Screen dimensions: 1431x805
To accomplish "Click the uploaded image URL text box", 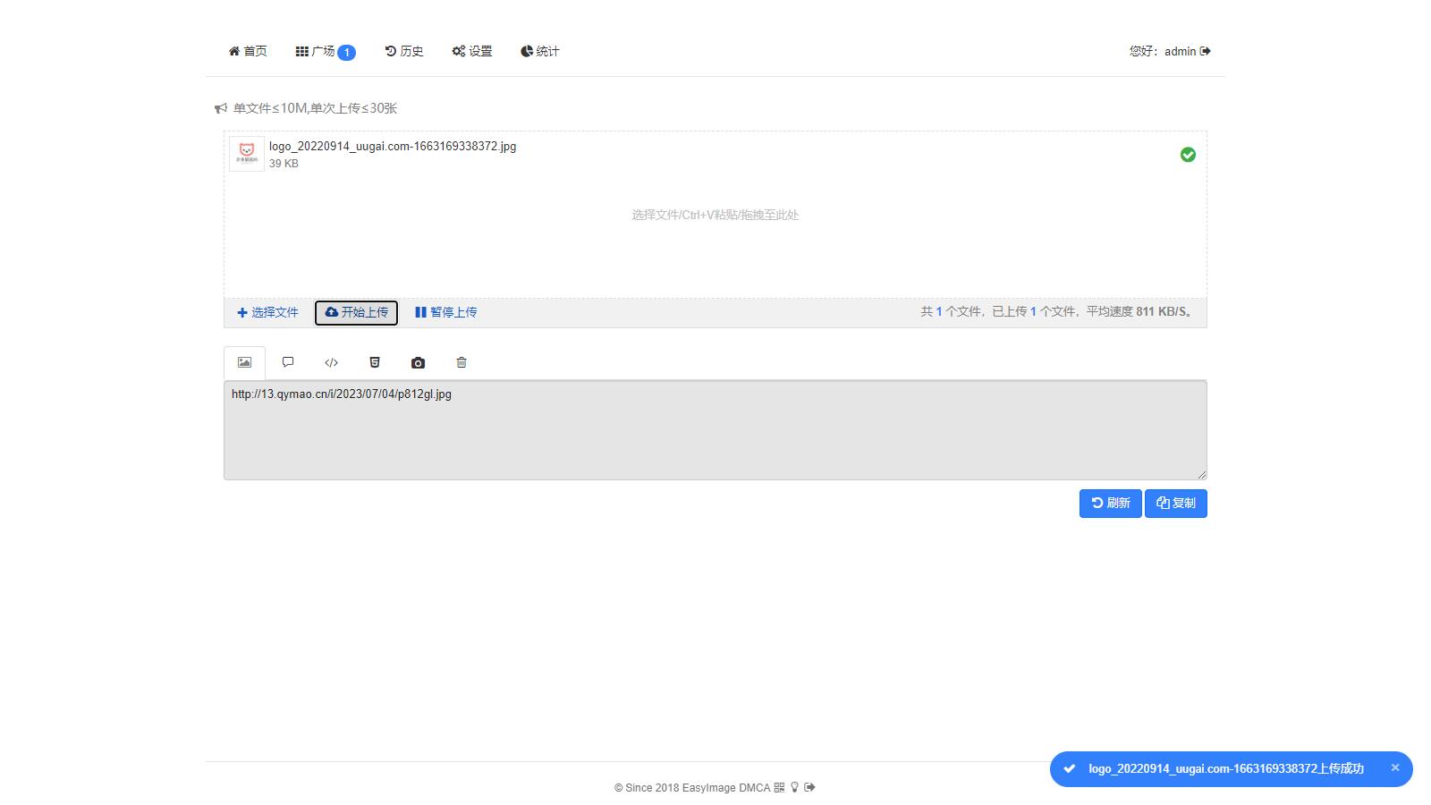I will coord(715,430).
